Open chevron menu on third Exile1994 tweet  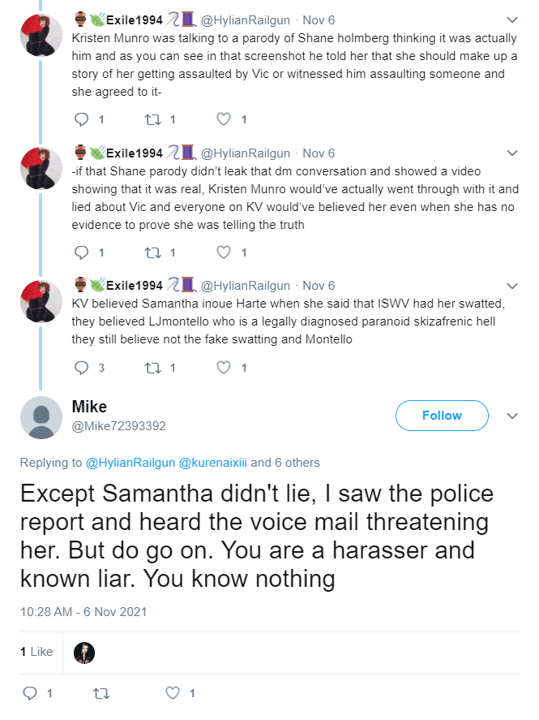tap(512, 286)
